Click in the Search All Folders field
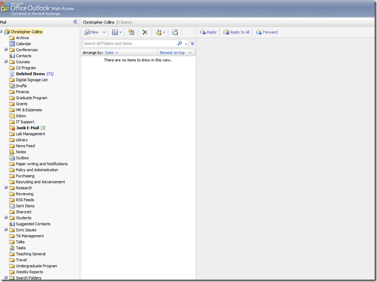The image size is (377, 282). pos(129,43)
